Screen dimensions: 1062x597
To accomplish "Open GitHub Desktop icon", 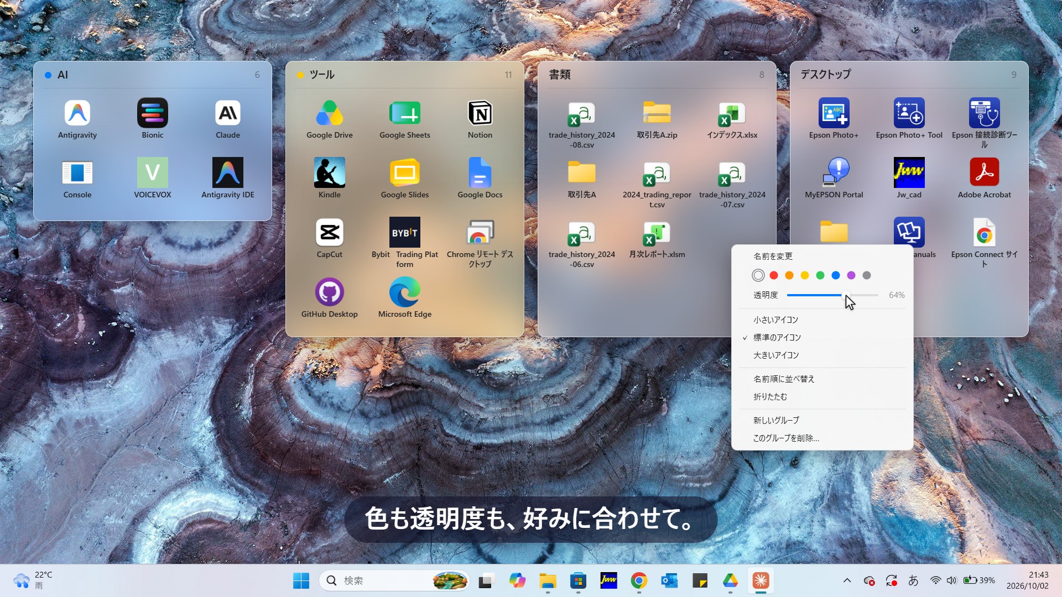I will (330, 292).
